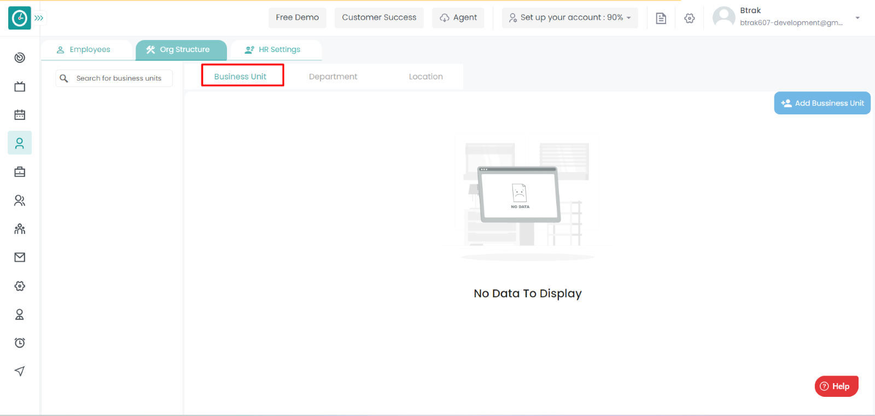Open settings gear in top bar
Viewport: 875px width, 416px height.
point(690,18)
